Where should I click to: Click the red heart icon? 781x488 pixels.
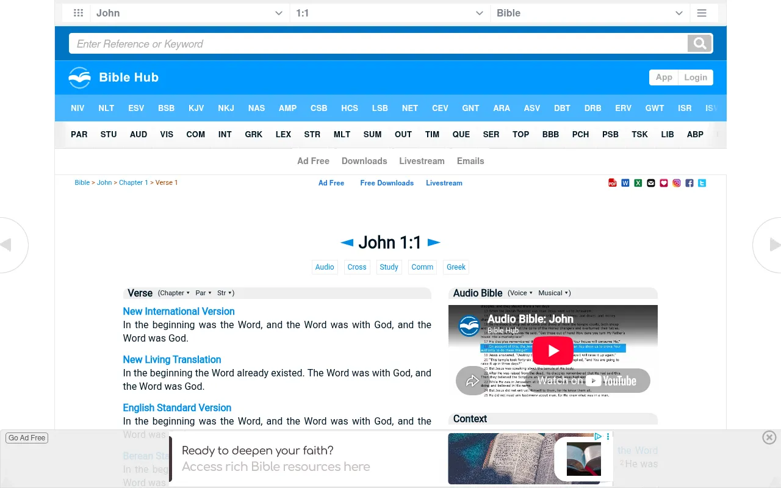click(x=664, y=183)
